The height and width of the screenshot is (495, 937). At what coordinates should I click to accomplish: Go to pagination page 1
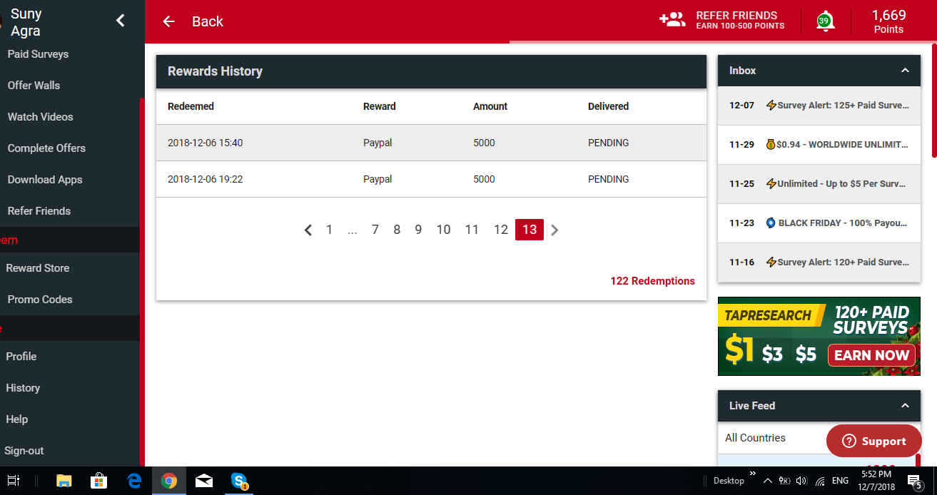click(329, 230)
